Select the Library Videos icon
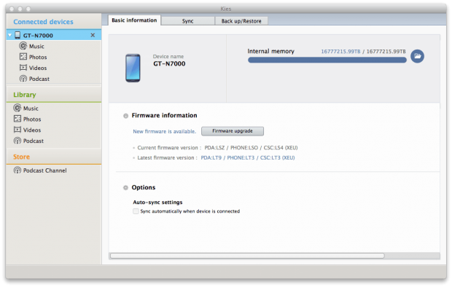Image resolution: width=452 pixels, height=287 pixels. (x=17, y=130)
